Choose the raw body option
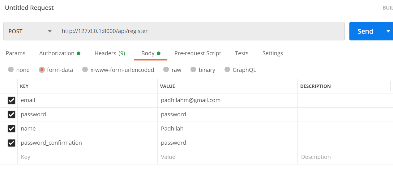This screenshot has height=170, width=393. (x=166, y=70)
